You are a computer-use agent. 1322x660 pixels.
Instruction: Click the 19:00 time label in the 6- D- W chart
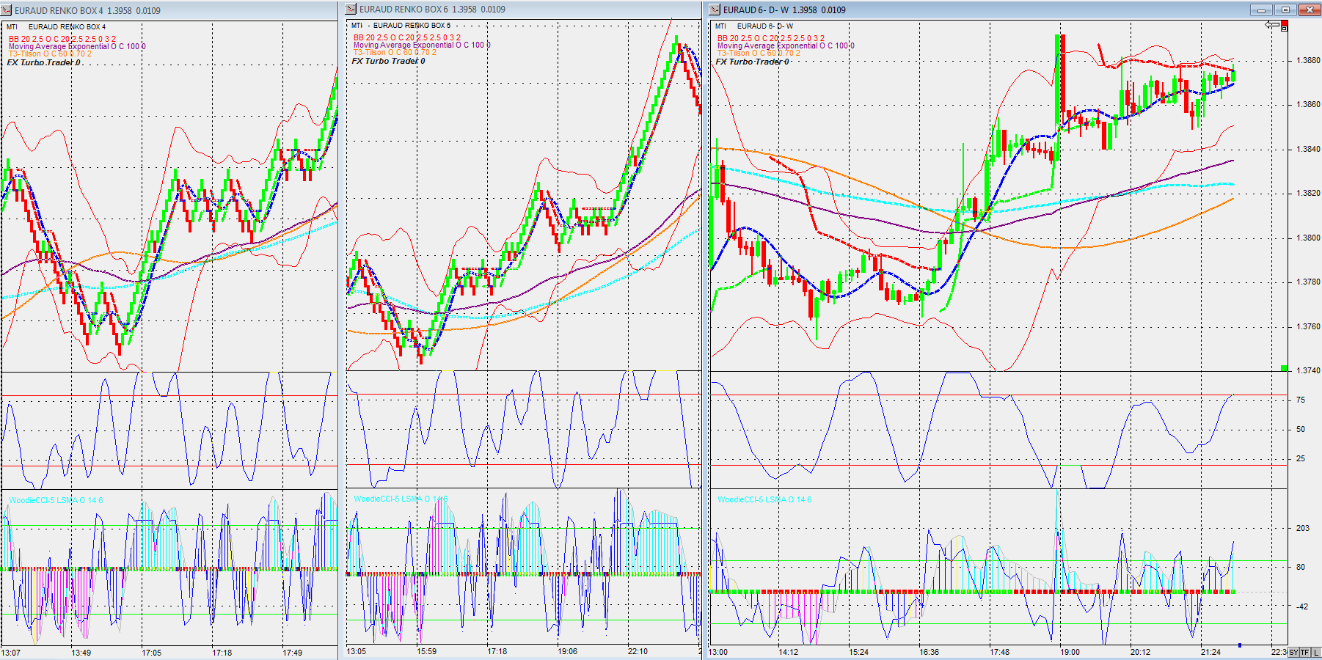click(1070, 652)
